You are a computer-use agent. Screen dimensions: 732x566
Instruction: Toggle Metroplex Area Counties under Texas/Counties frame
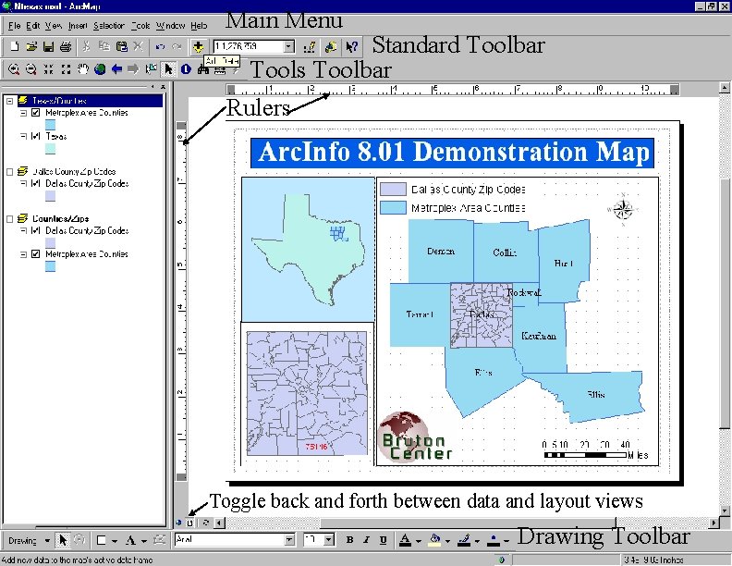click(35, 113)
